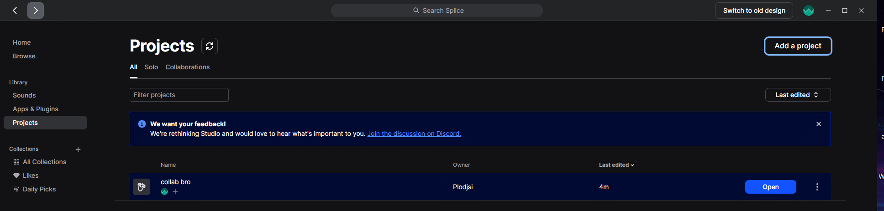Viewport: 884px width, 211px height.
Task: Open the Last edited sort dropdown
Action: (x=798, y=95)
